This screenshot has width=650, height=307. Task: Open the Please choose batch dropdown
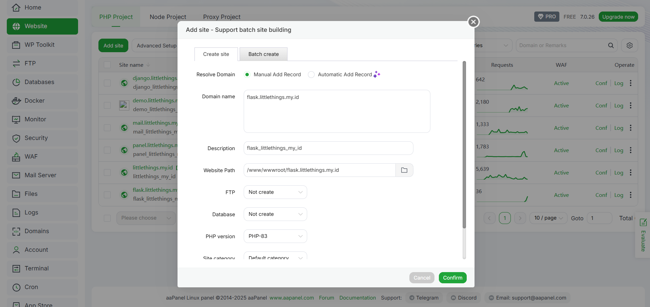pos(146,218)
